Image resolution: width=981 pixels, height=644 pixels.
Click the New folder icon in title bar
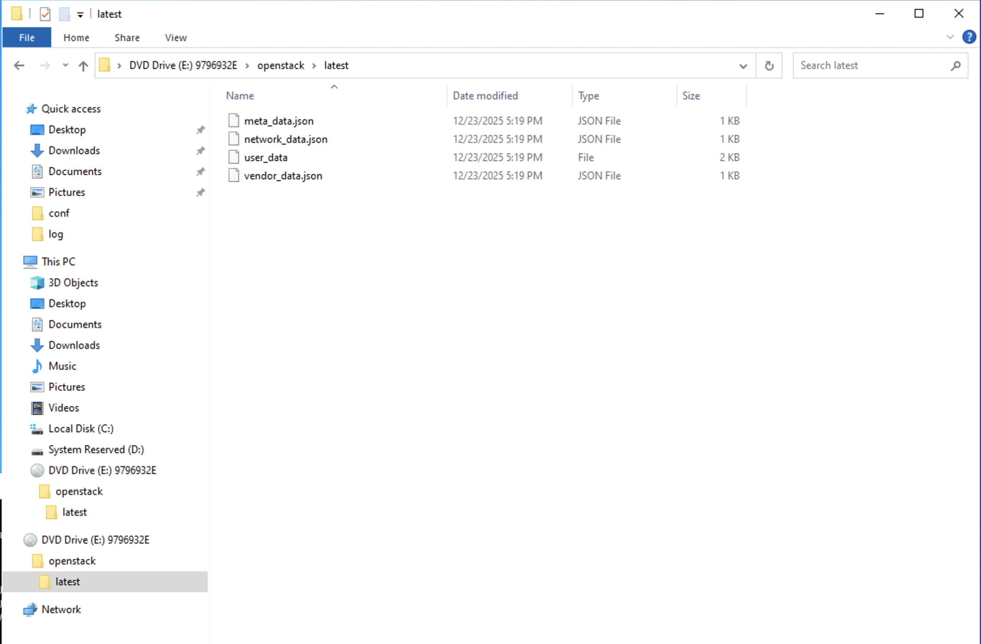pos(64,14)
